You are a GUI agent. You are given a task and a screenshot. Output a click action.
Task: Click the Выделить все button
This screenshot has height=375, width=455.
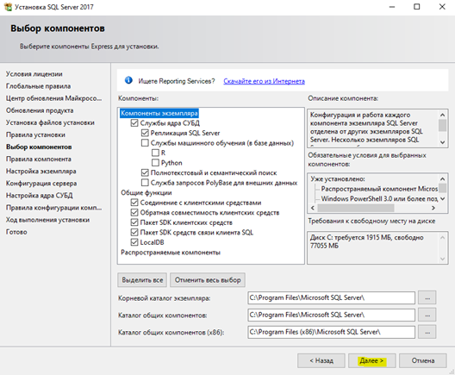tap(142, 280)
